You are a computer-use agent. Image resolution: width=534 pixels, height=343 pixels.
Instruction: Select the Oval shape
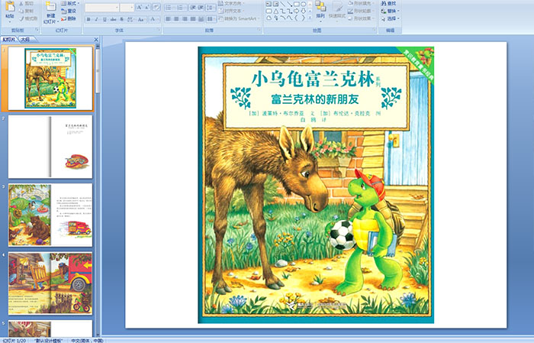303,4
